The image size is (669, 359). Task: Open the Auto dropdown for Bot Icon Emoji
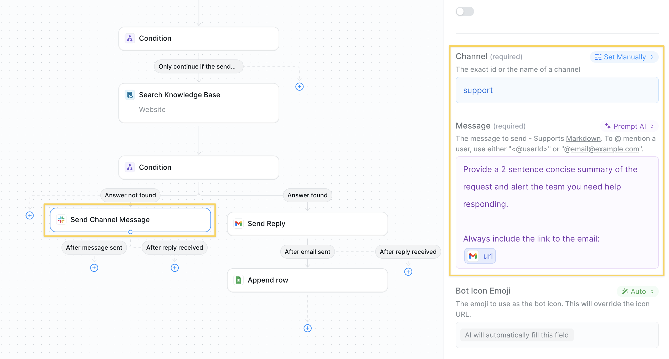(x=637, y=291)
